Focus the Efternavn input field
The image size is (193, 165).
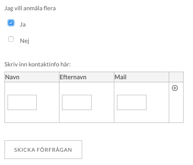tap(77, 102)
